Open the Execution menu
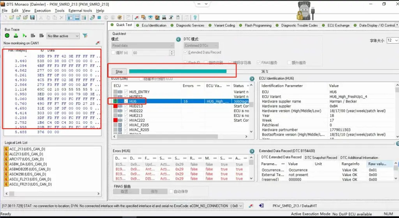 point(42,10)
